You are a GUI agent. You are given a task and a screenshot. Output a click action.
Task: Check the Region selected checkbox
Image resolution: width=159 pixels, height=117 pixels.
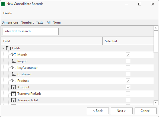pyautogui.click(x=128, y=61)
